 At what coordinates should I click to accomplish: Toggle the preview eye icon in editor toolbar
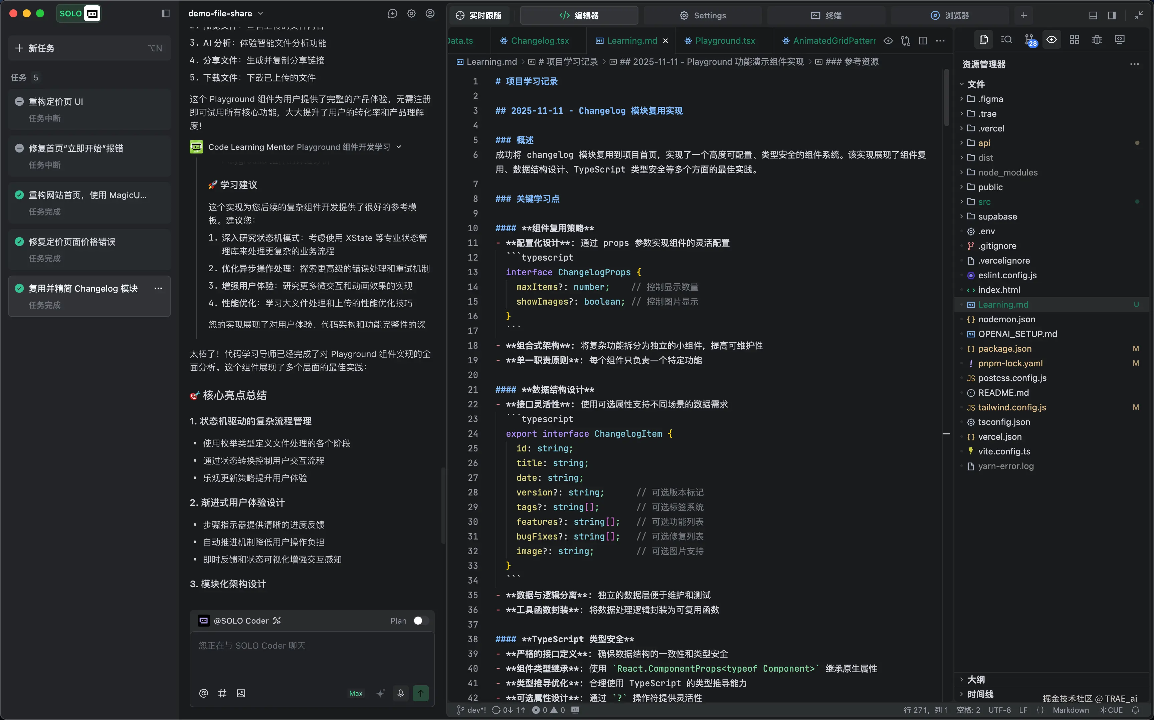[x=888, y=41]
